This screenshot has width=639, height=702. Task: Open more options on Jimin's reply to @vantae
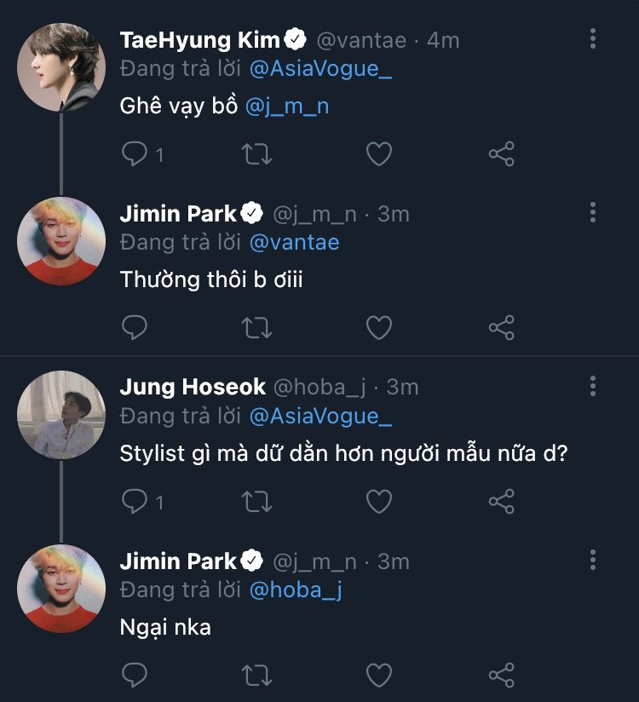click(593, 212)
